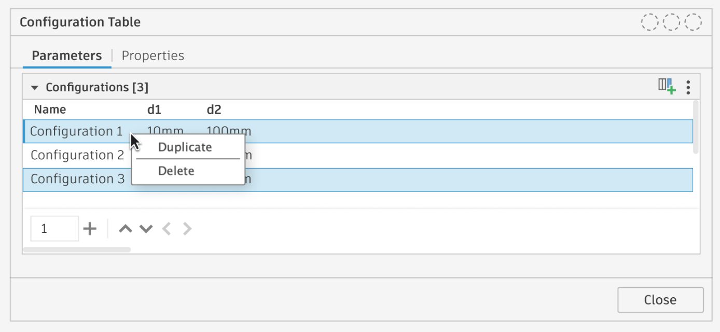Click the left navigation chevron

(x=167, y=228)
